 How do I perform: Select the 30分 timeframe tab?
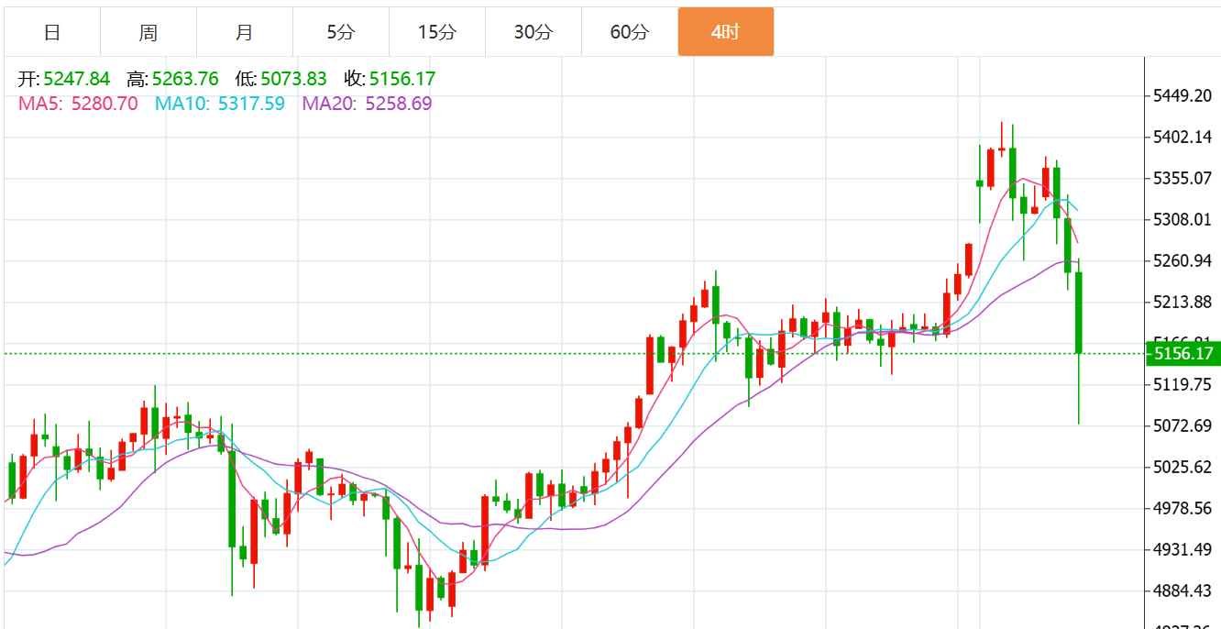533,32
